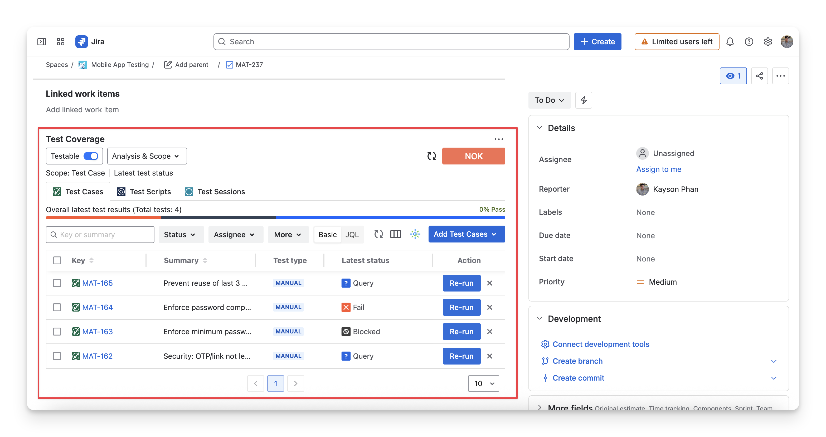Open the notifications bell
Screen dimensions: 826x437
click(x=730, y=42)
